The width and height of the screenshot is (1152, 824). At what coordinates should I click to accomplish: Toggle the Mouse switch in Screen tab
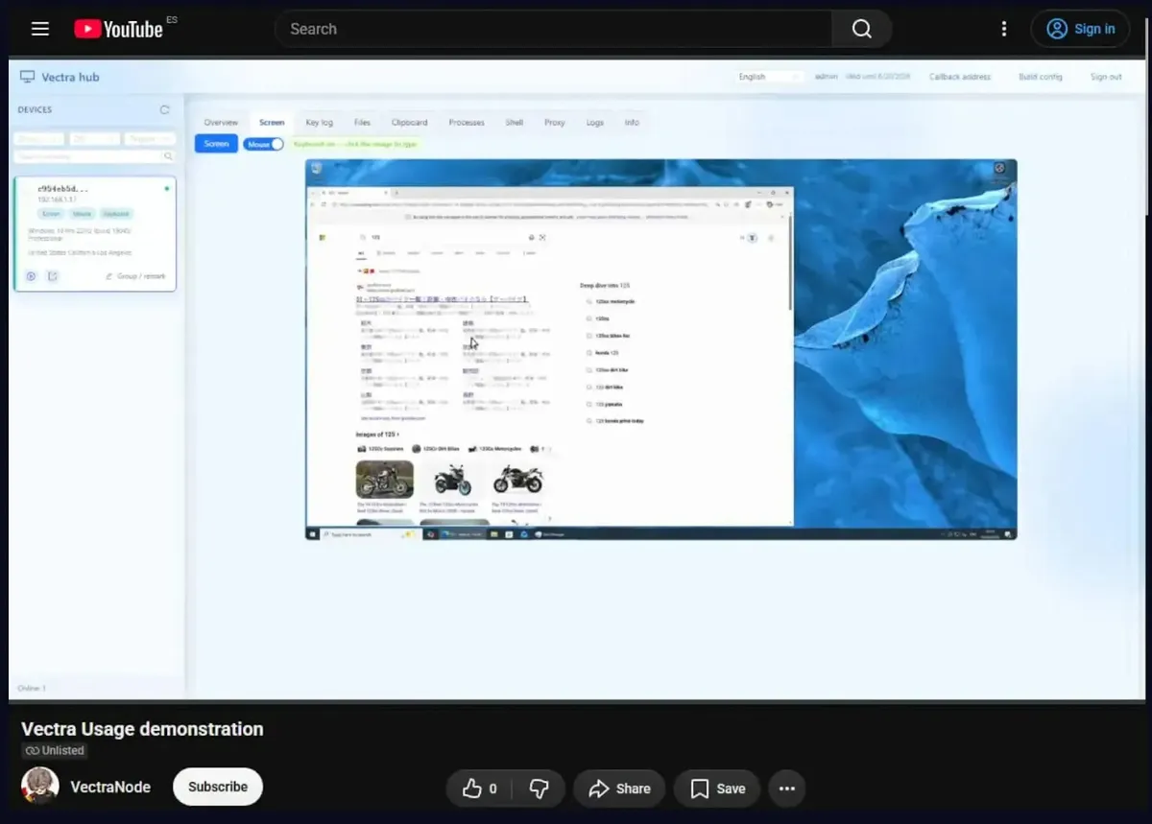pos(264,144)
